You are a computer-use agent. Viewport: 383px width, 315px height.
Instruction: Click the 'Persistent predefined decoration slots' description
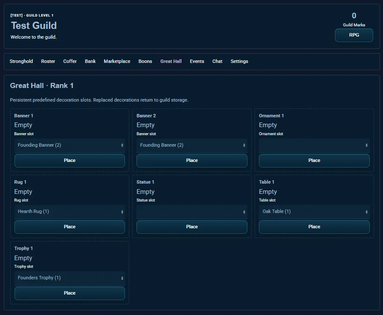[x=99, y=100]
